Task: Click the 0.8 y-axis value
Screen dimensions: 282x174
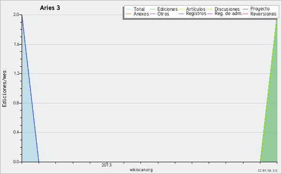Action: pos(16,103)
